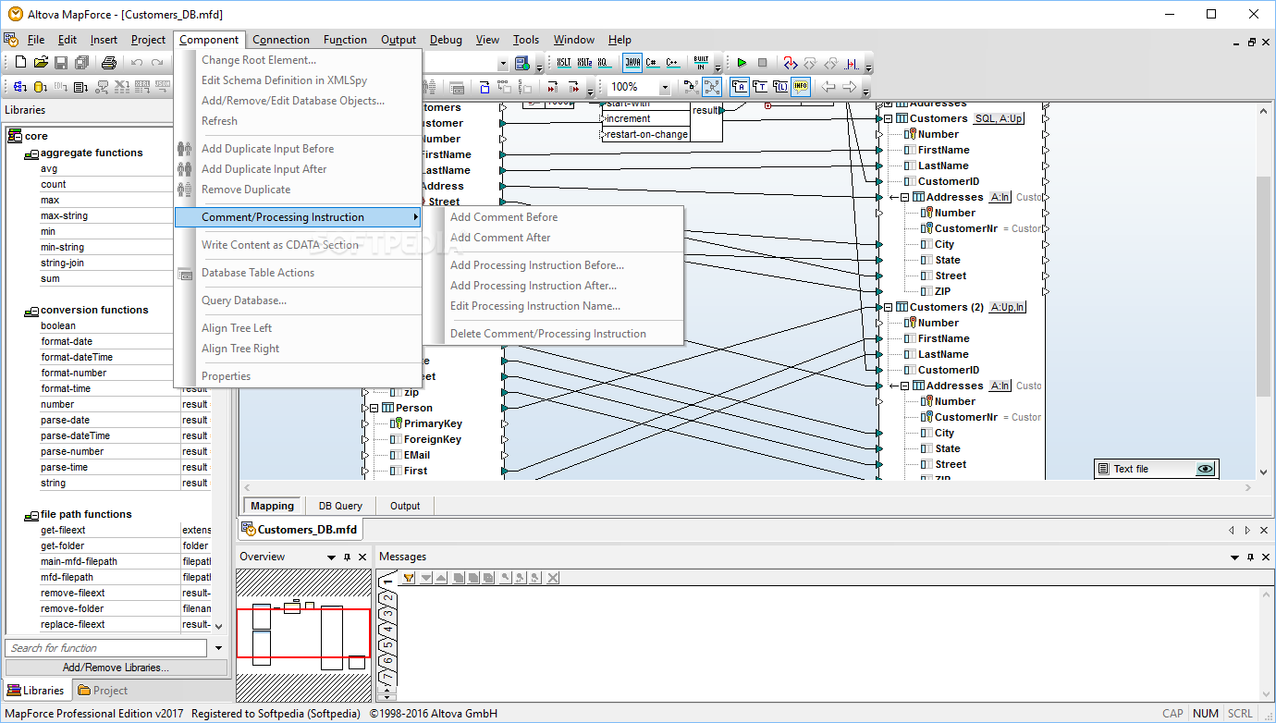Toggle JAVA output language on
1276x723 pixels.
[632, 62]
